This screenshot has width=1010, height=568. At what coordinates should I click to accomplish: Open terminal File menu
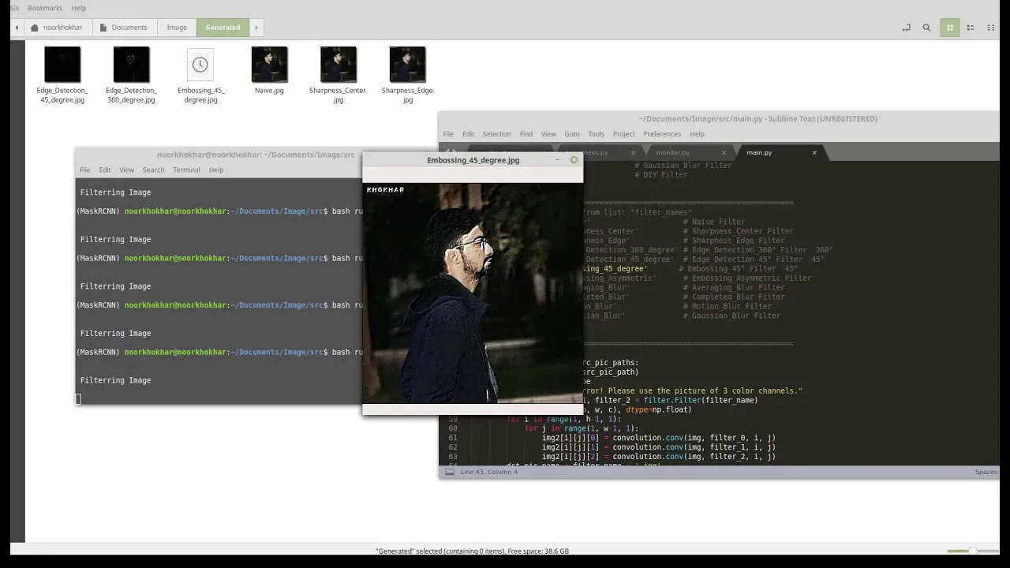coord(84,170)
